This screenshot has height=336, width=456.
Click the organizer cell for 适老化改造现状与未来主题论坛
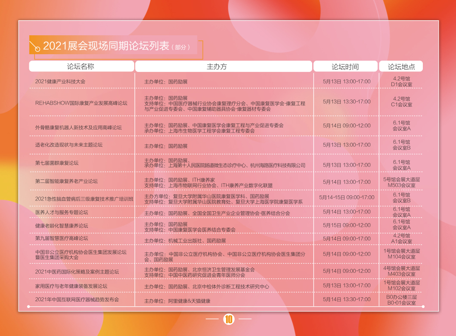[166, 146]
